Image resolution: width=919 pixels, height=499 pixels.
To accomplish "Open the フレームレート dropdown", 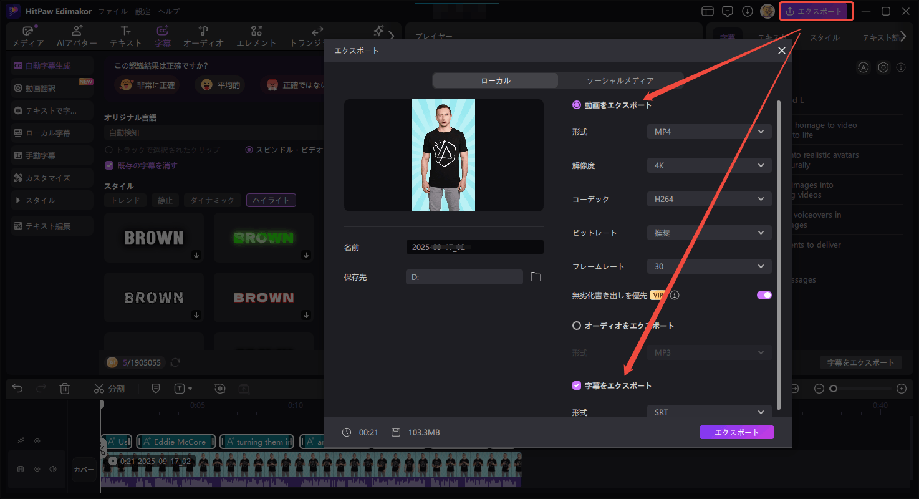I will tap(709, 266).
